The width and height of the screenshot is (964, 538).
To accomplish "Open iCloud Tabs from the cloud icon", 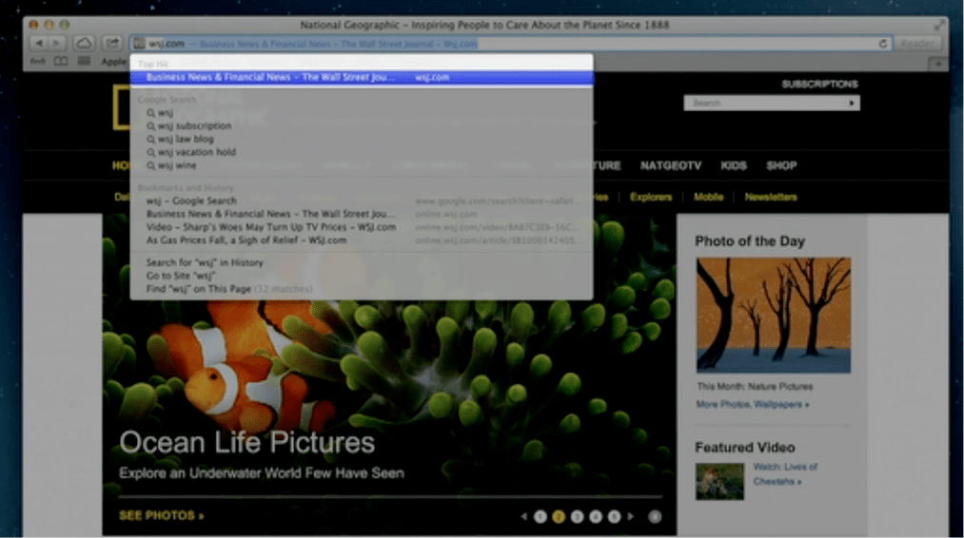I will point(84,43).
